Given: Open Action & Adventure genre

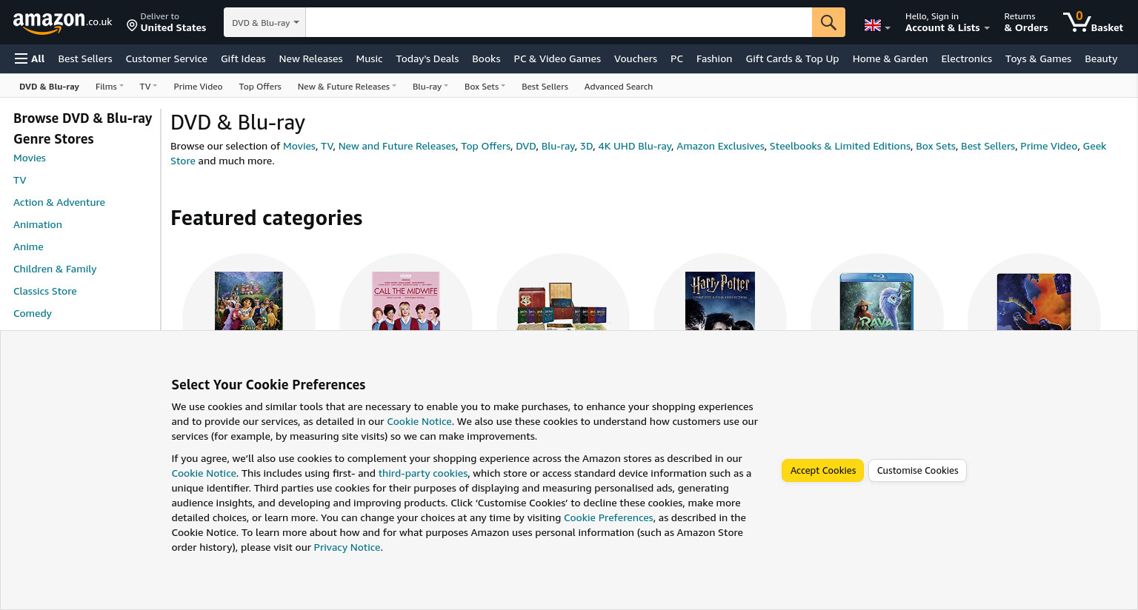Looking at the screenshot, I should pos(59,202).
